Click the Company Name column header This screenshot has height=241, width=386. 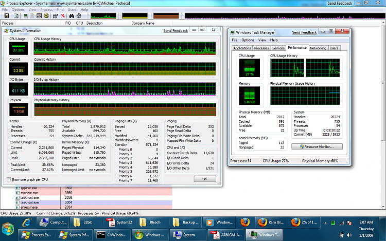click(151, 23)
